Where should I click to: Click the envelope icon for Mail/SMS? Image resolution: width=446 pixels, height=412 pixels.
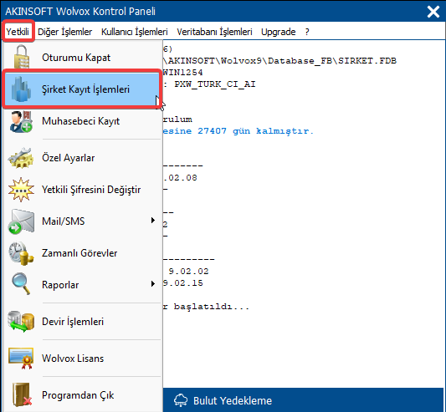click(21, 221)
